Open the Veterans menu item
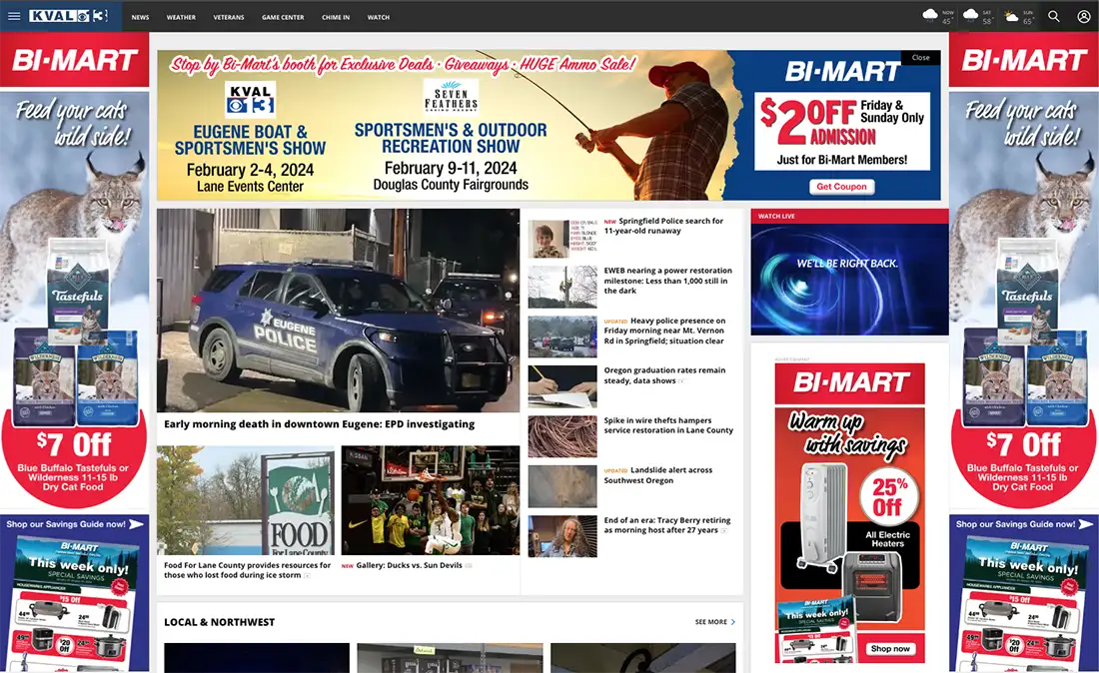1099x673 pixels. tap(229, 17)
